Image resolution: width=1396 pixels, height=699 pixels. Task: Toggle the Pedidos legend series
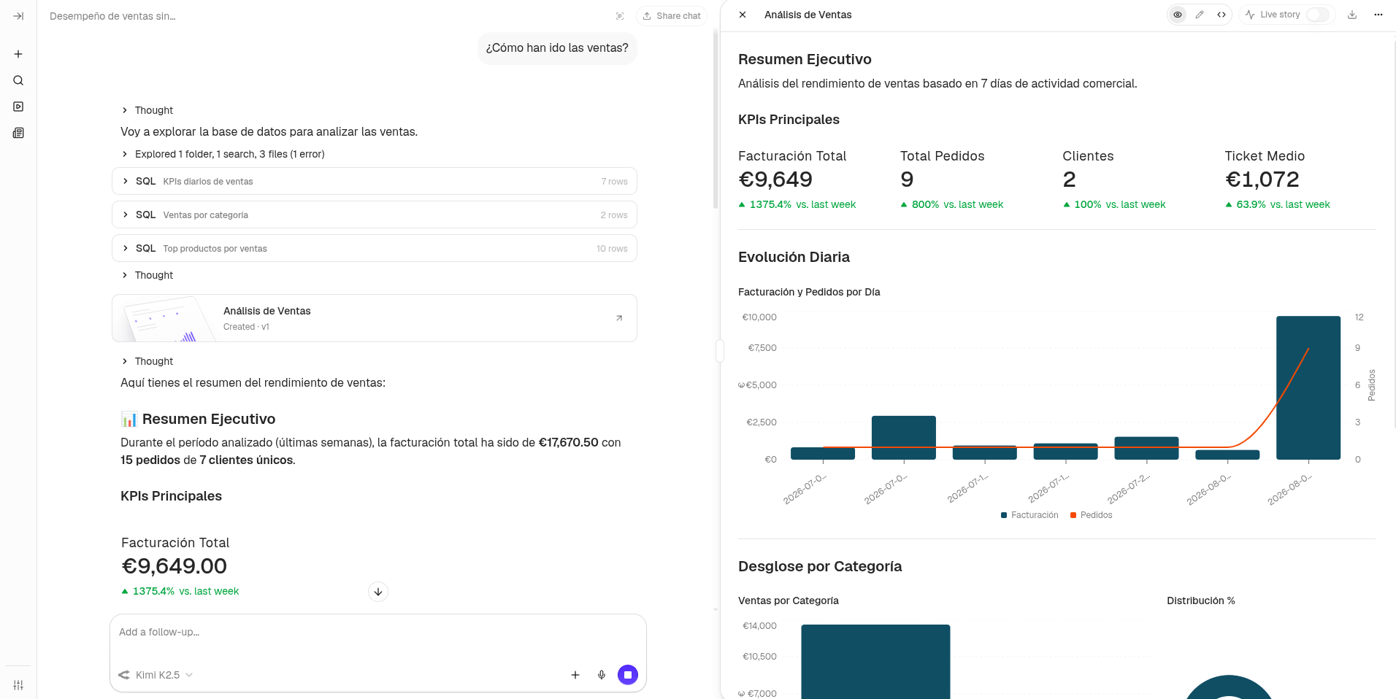[1092, 515]
